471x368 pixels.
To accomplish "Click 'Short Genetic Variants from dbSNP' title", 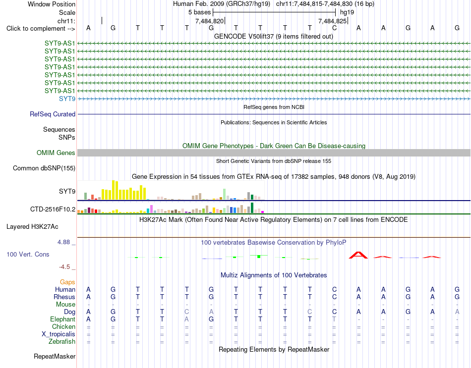I will click(x=274, y=161).
